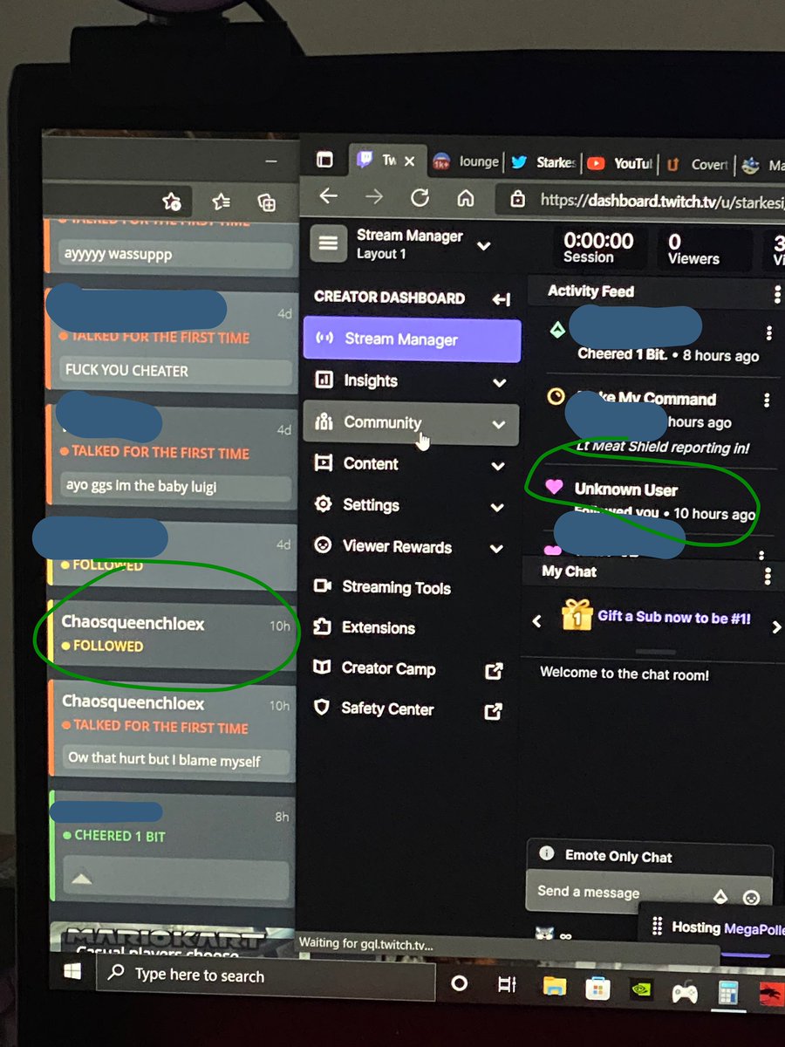This screenshot has height=1047, width=785.
Task: Click the Emote Only Chat info icon
Action: [547, 853]
